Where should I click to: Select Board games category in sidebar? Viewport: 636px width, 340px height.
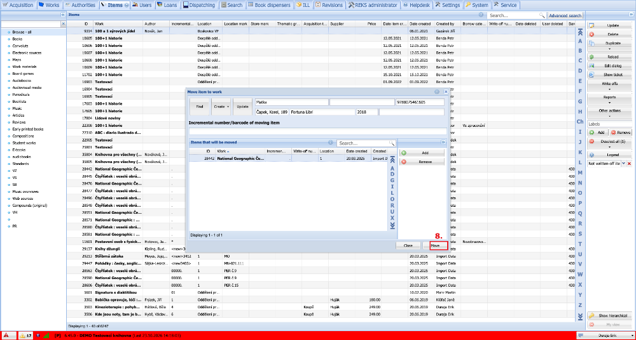[x=23, y=74]
